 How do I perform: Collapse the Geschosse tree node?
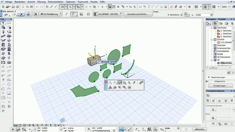pos(211,28)
